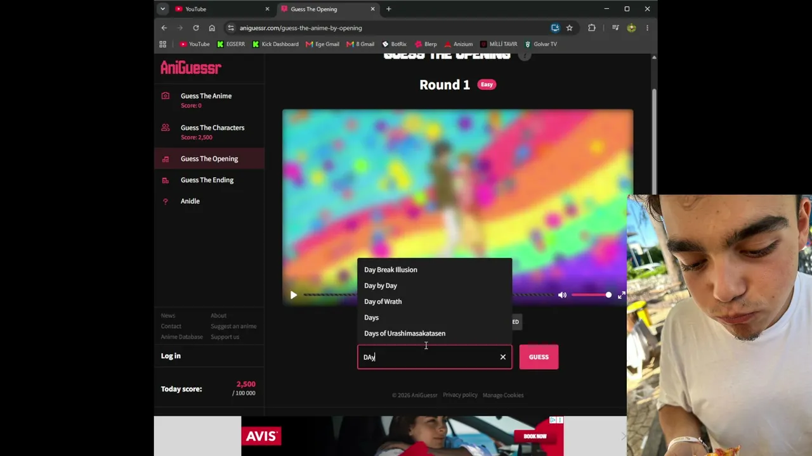Mute the opening video volume icon

point(562,295)
